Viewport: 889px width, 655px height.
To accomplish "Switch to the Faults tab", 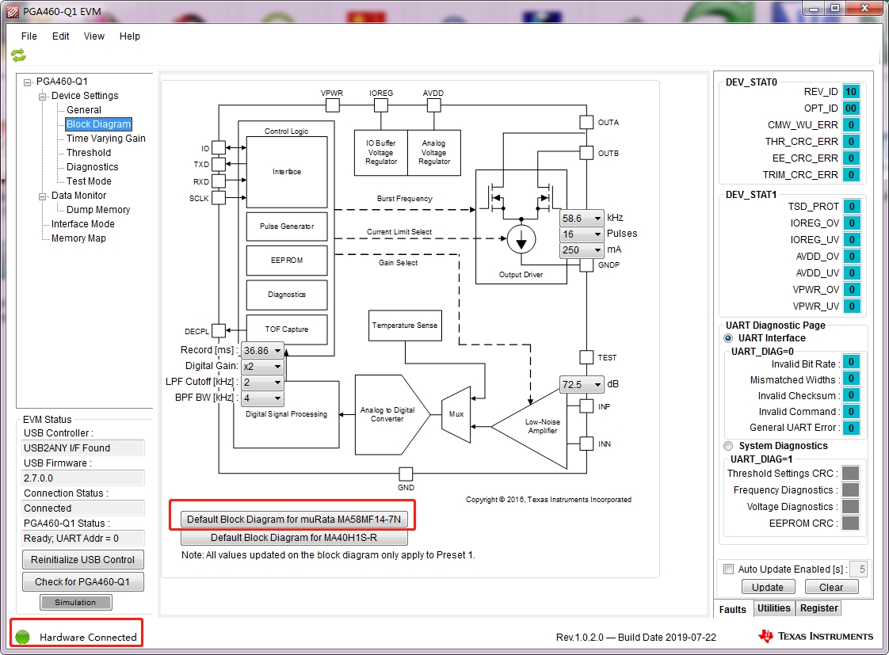I will pyautogui.click(x=733, y=609).
